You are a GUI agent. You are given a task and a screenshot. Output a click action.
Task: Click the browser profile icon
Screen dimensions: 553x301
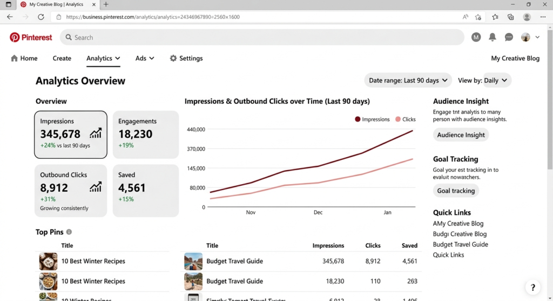(527, 17)
